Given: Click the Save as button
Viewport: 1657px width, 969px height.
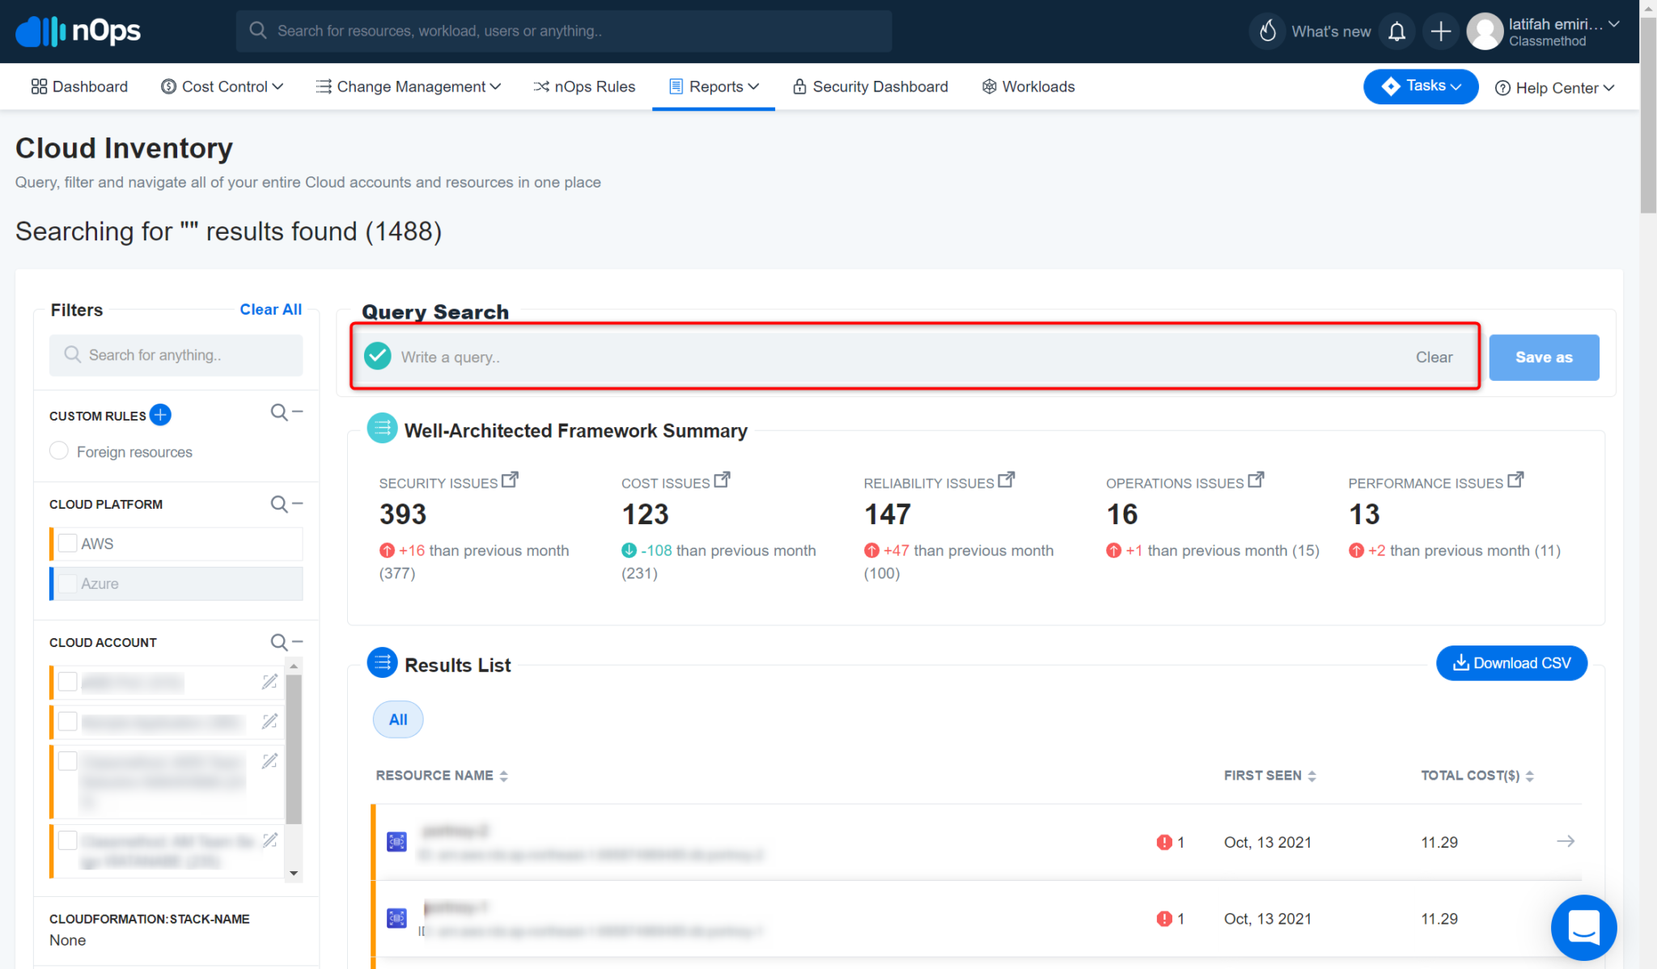Looking at the screenshot, I should tap(1543, 357).
